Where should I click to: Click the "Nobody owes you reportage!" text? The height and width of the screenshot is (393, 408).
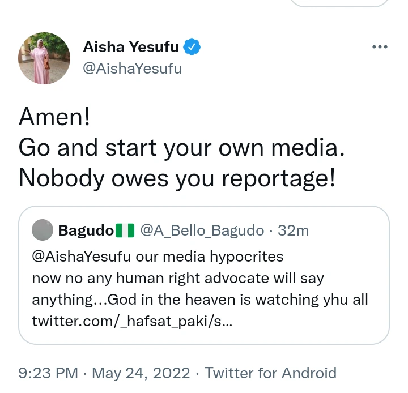pyautogui.click(x=177, y=177)
